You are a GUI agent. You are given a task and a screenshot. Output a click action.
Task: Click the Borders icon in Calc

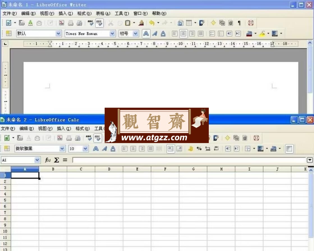coord(247,149)
